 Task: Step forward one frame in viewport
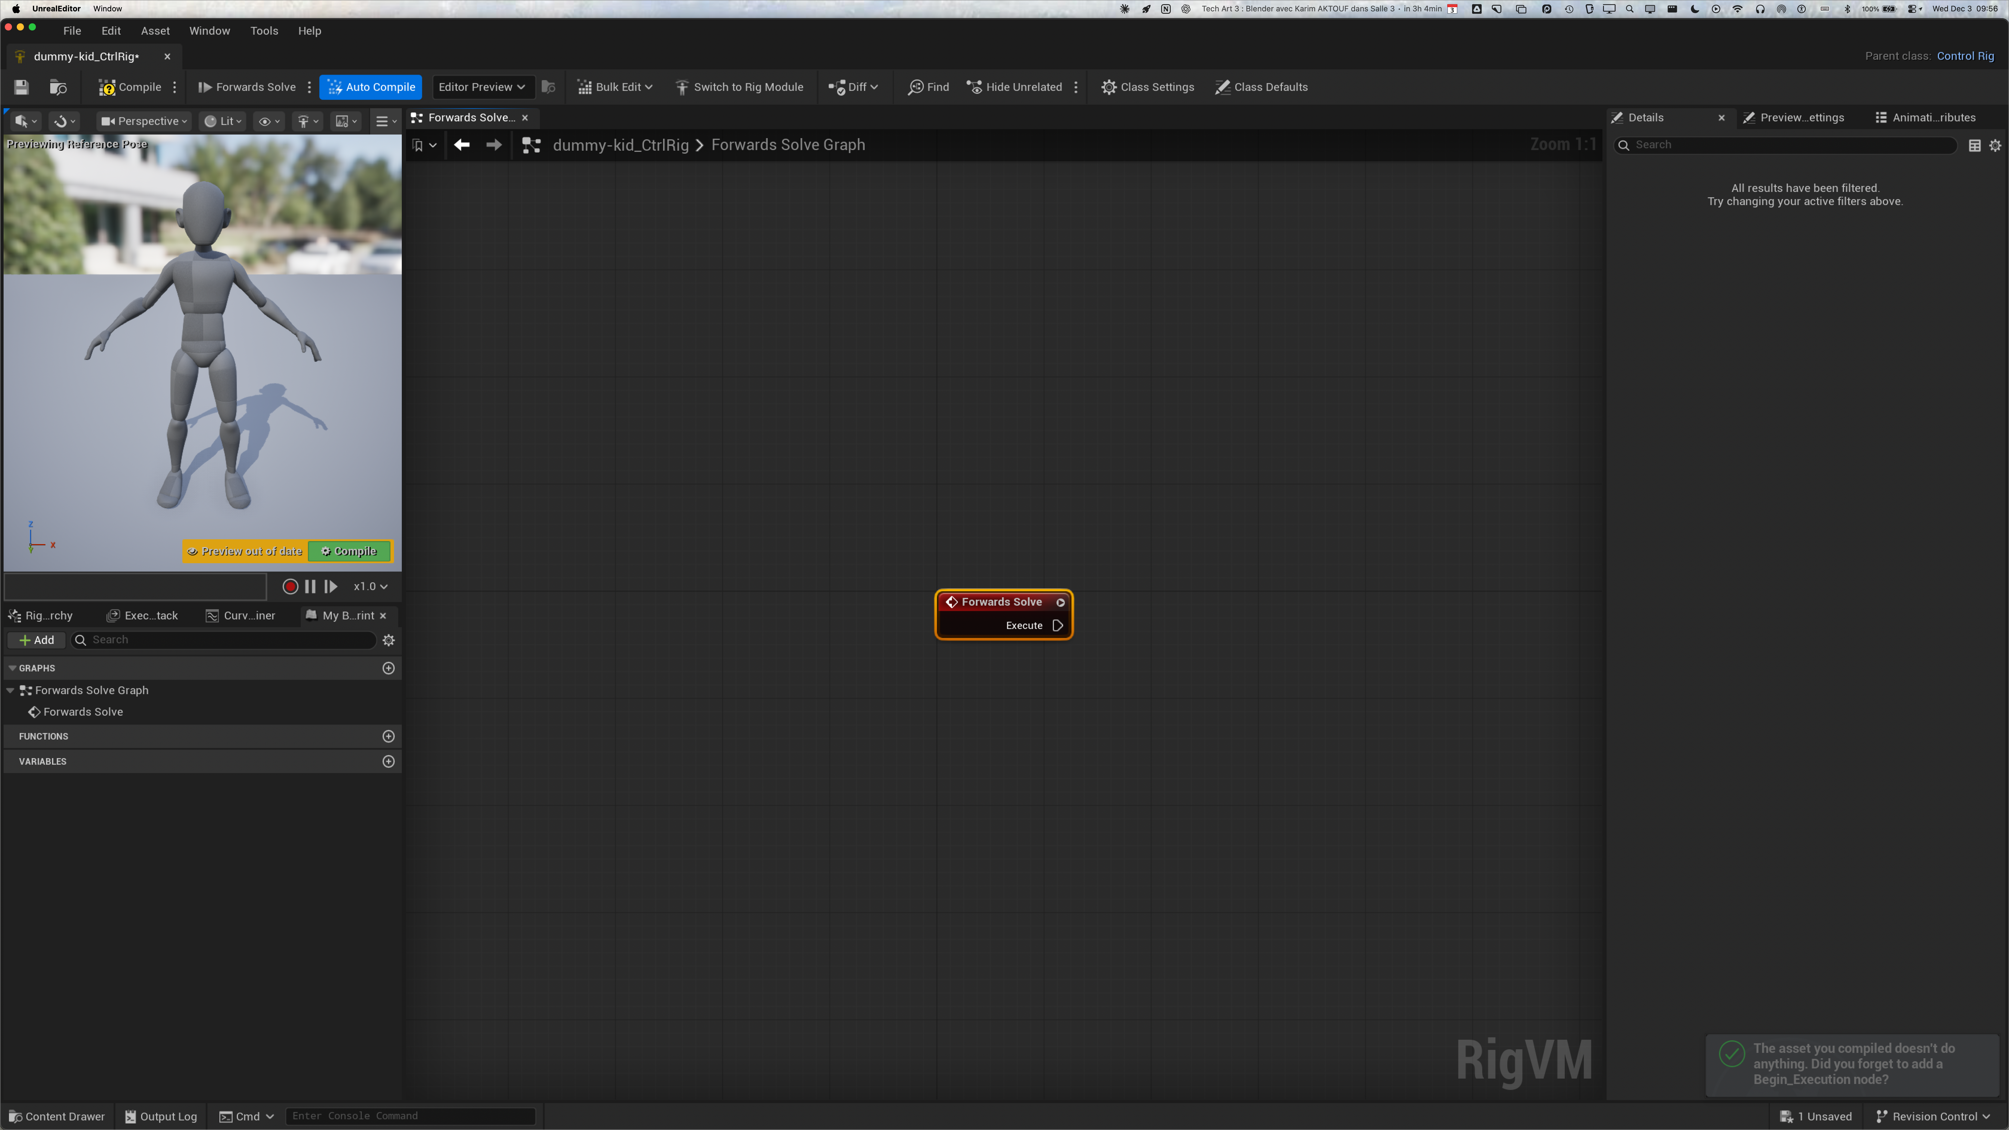[331, 587]
